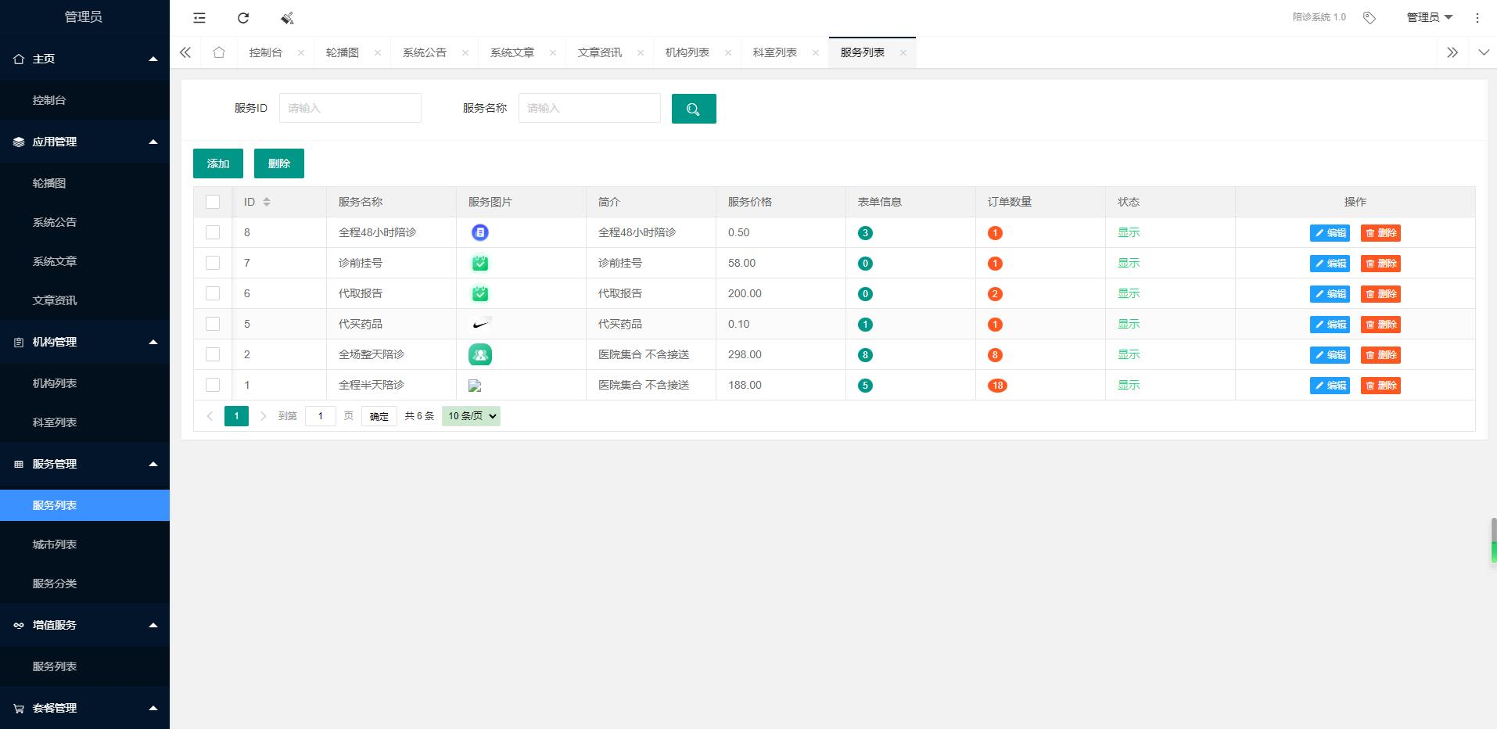The width and height of the screenshot is (1497, 729).
Task: Open service image for 全场整天陪诊
Action: tap(480, 354)
